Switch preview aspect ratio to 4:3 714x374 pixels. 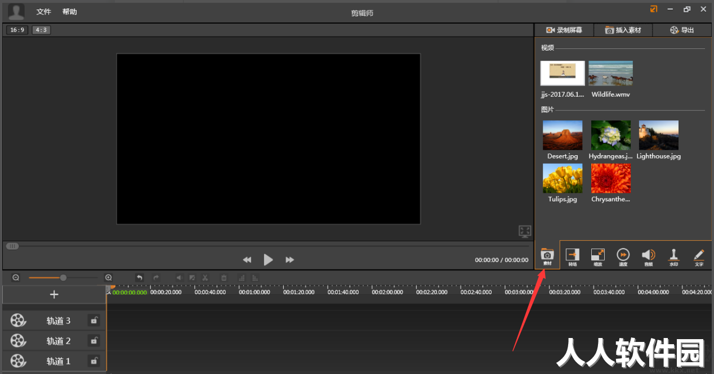pyautogui.click(x=41, y=30)
